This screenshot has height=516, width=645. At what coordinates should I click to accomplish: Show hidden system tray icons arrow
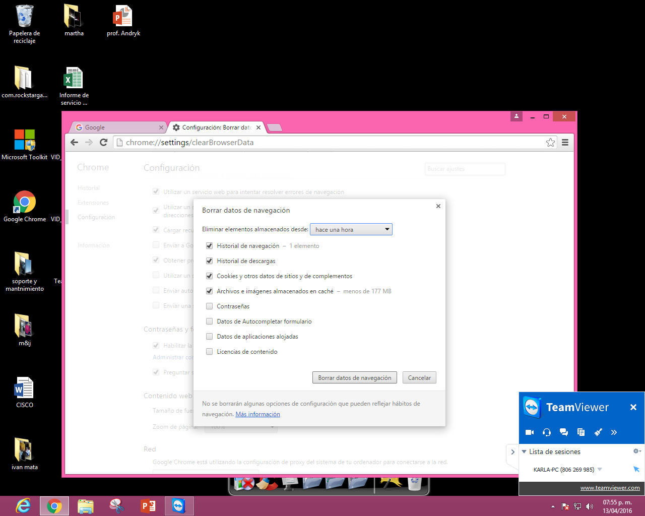pos(553,506)
